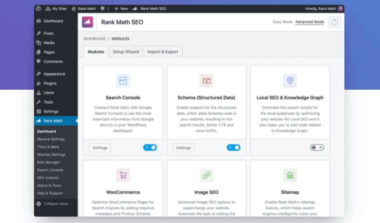Open the help question mark button
Screen dimensions: 380x223
[x=334, y=22]
